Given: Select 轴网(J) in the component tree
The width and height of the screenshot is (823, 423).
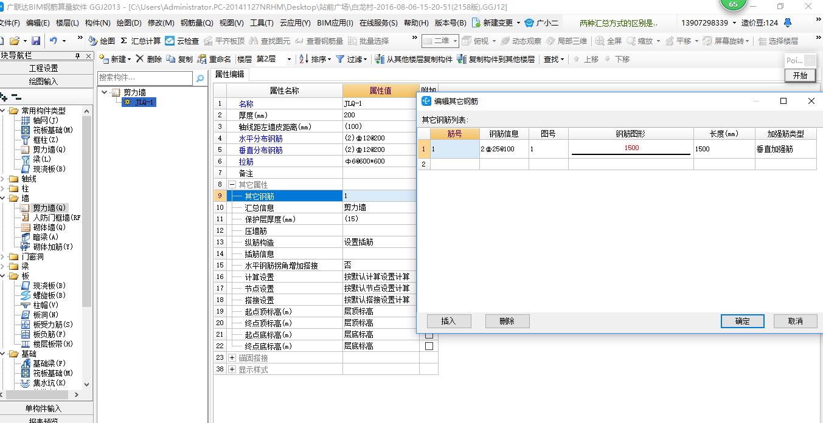Looking at the screenshot, I should point(40,120).
